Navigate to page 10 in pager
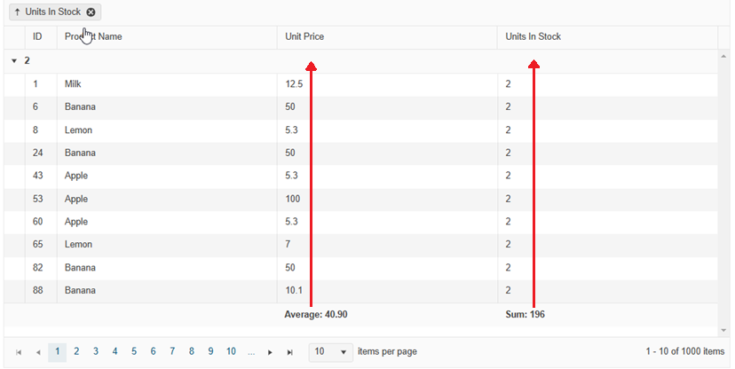Image resolution: width=735 pixels, height=369 pixels. coord(231,352)
